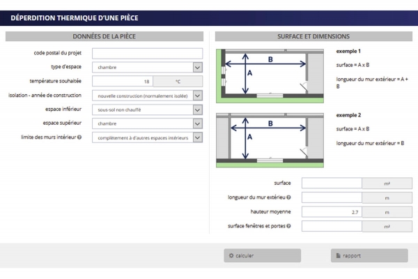Click the 'hauteur moyenne' field showing 2.7
Viewport: 418px width, 279px height.
pos(332,212)
